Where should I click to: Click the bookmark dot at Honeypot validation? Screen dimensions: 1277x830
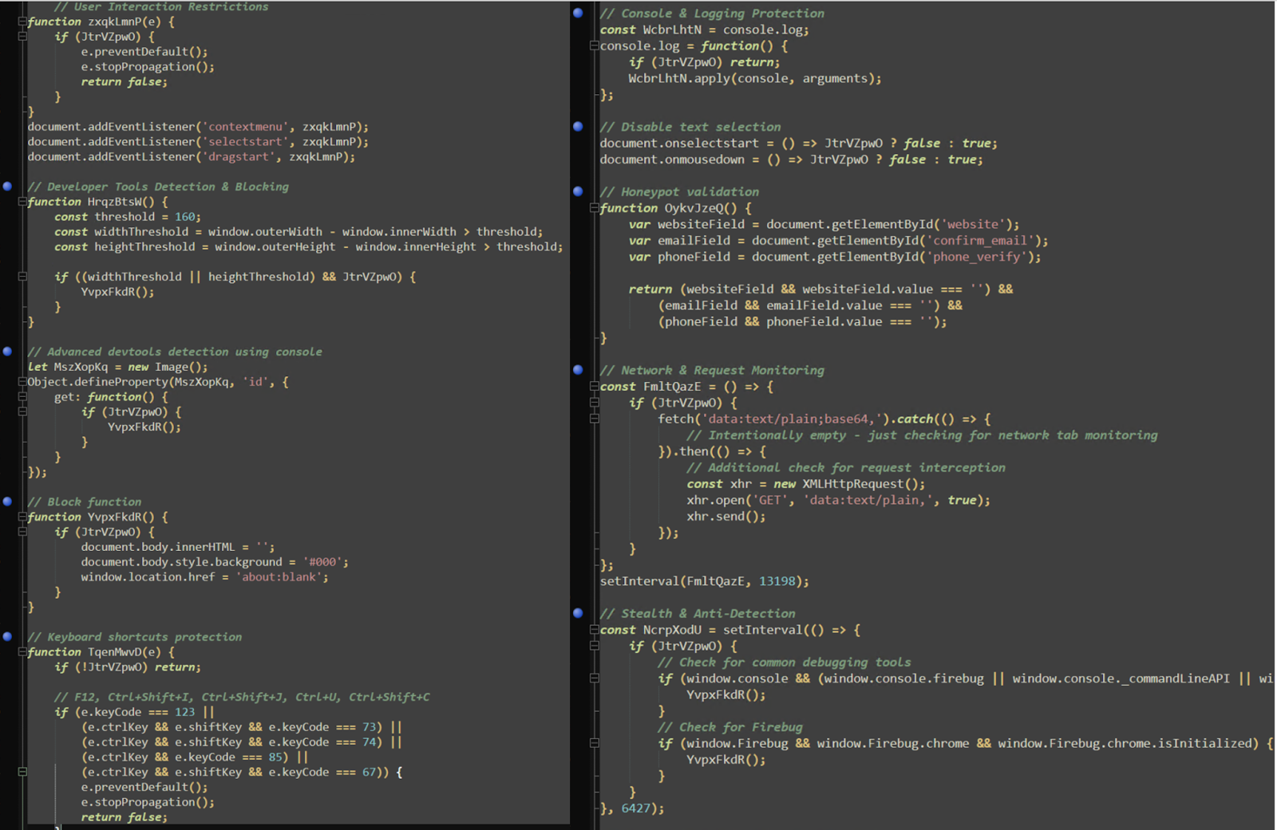click(578, 191)
